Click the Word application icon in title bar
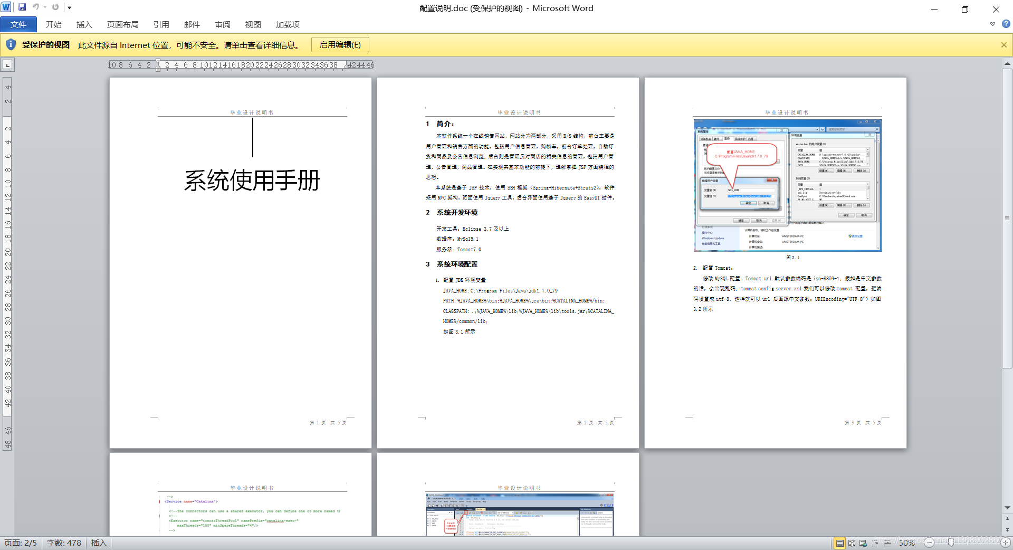Image resolution: width=1013 pixels, height=550 pixels. pyautogui.click(x=6, y=7)
